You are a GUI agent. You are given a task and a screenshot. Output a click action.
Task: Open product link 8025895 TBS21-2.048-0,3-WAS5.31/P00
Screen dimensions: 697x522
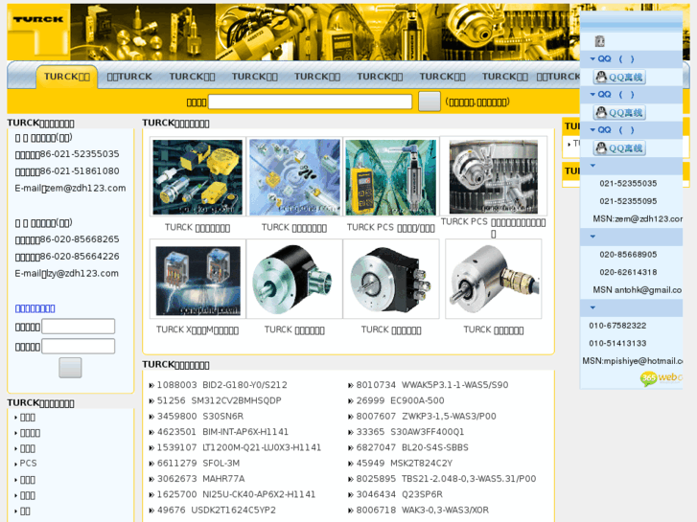coord(447,479)
